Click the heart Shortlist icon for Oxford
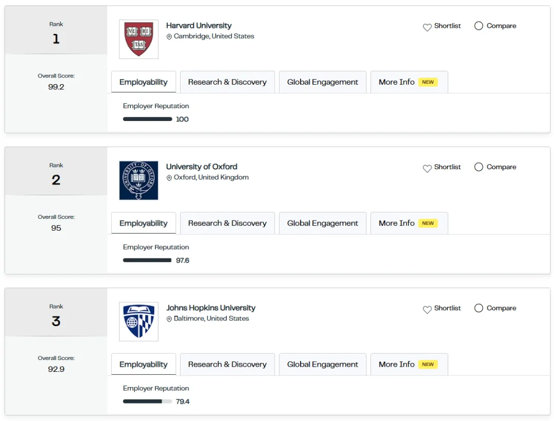 point(427,168)
